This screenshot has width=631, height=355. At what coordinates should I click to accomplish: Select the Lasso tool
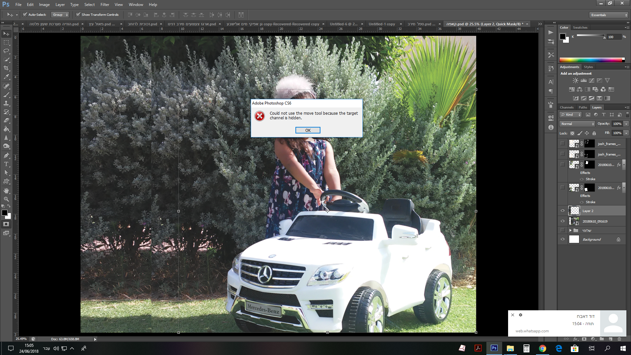[6, 51]
